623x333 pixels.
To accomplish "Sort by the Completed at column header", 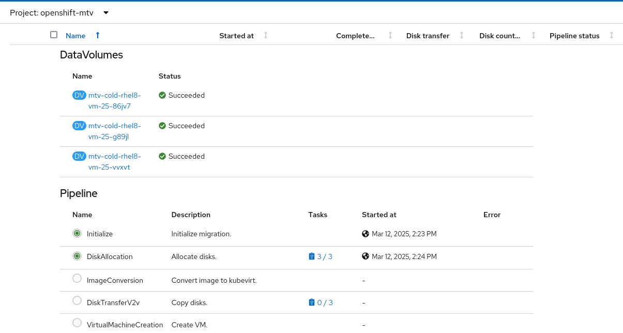I will tap(355, 36).
